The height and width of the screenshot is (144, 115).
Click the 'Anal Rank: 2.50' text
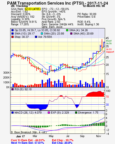click(51, 22)
